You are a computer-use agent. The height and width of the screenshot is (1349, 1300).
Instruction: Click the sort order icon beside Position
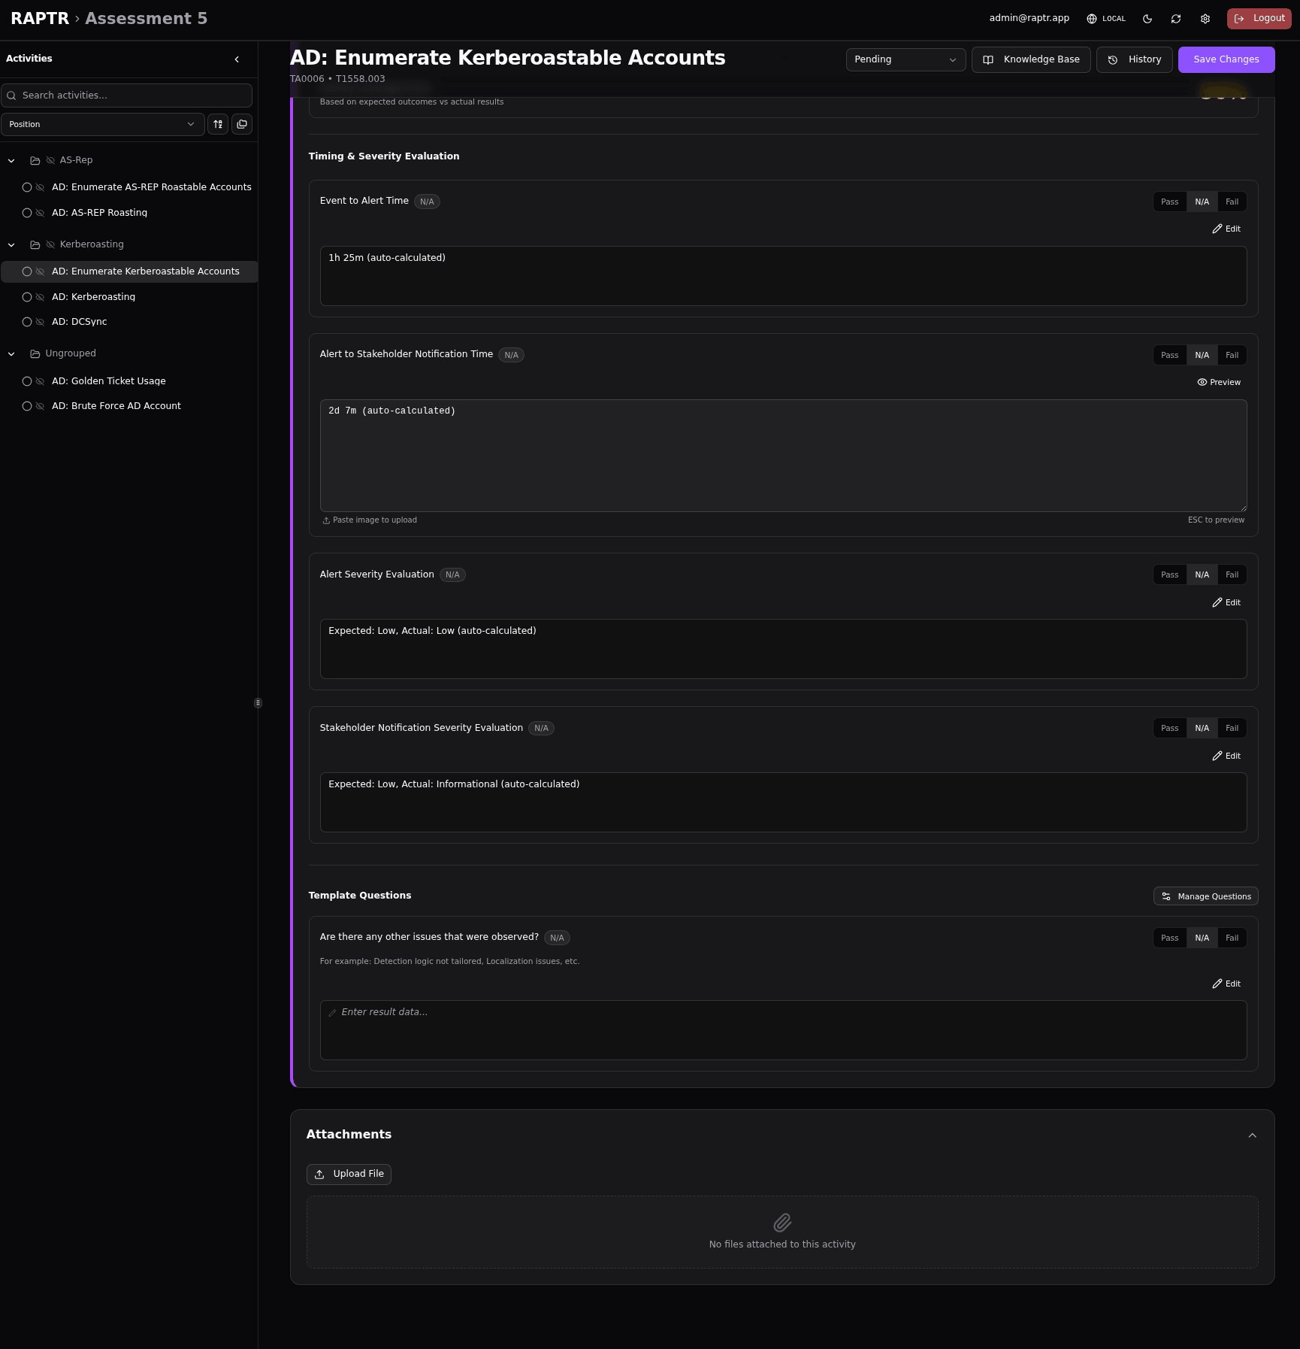click(x=218, y=125)
